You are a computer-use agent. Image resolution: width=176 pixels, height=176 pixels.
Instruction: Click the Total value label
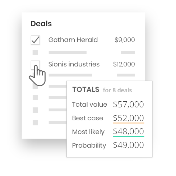coord(89,105)
